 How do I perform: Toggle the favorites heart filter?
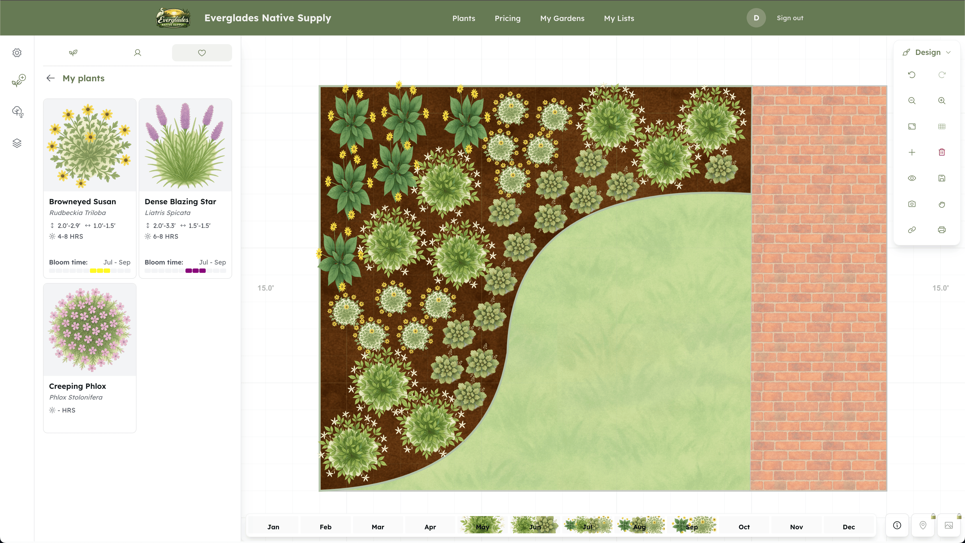pyautogui.click(x=202, y=52)
